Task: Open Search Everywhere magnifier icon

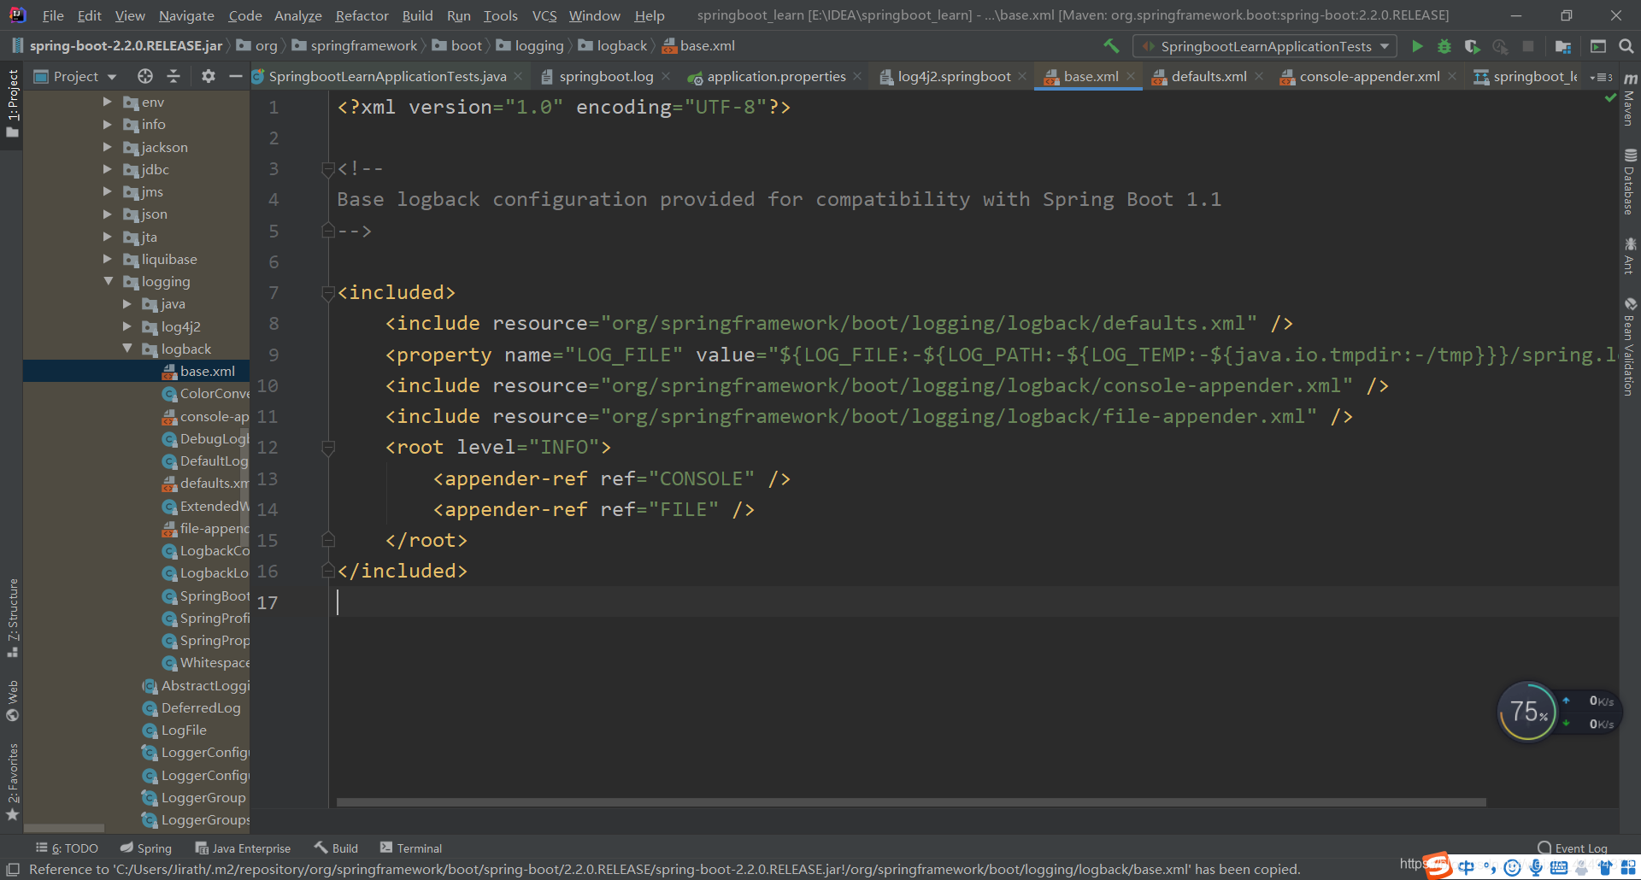Action: (1626, 46)
